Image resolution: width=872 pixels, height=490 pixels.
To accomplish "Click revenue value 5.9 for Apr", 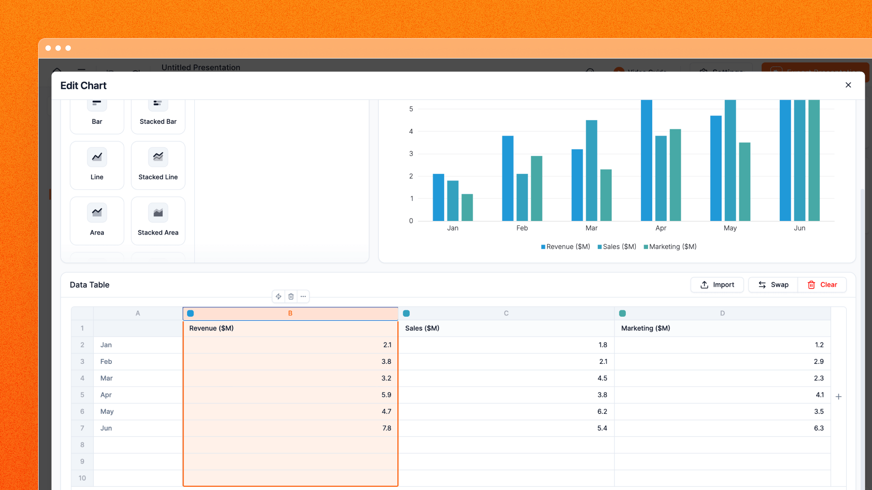I will tap(290, 395).
